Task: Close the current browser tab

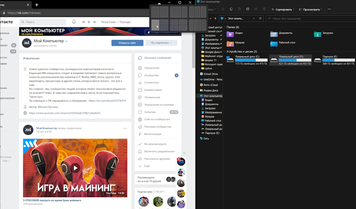Action: tap(28, 5)
